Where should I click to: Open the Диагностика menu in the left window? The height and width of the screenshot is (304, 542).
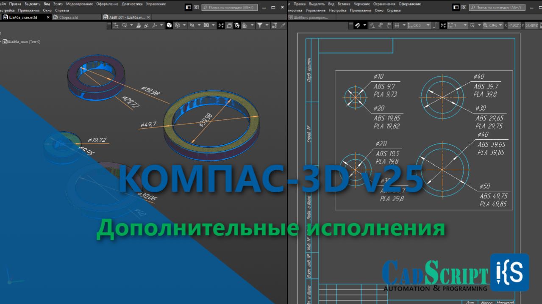133,4
